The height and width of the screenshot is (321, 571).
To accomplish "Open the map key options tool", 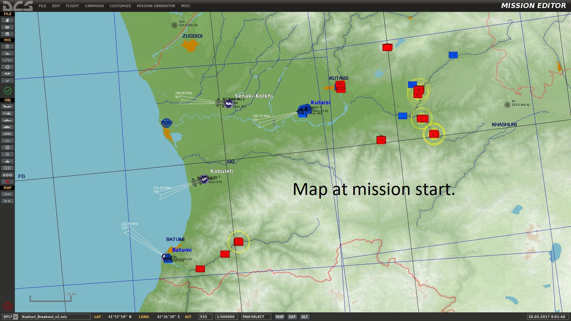I will coord(7,194).
